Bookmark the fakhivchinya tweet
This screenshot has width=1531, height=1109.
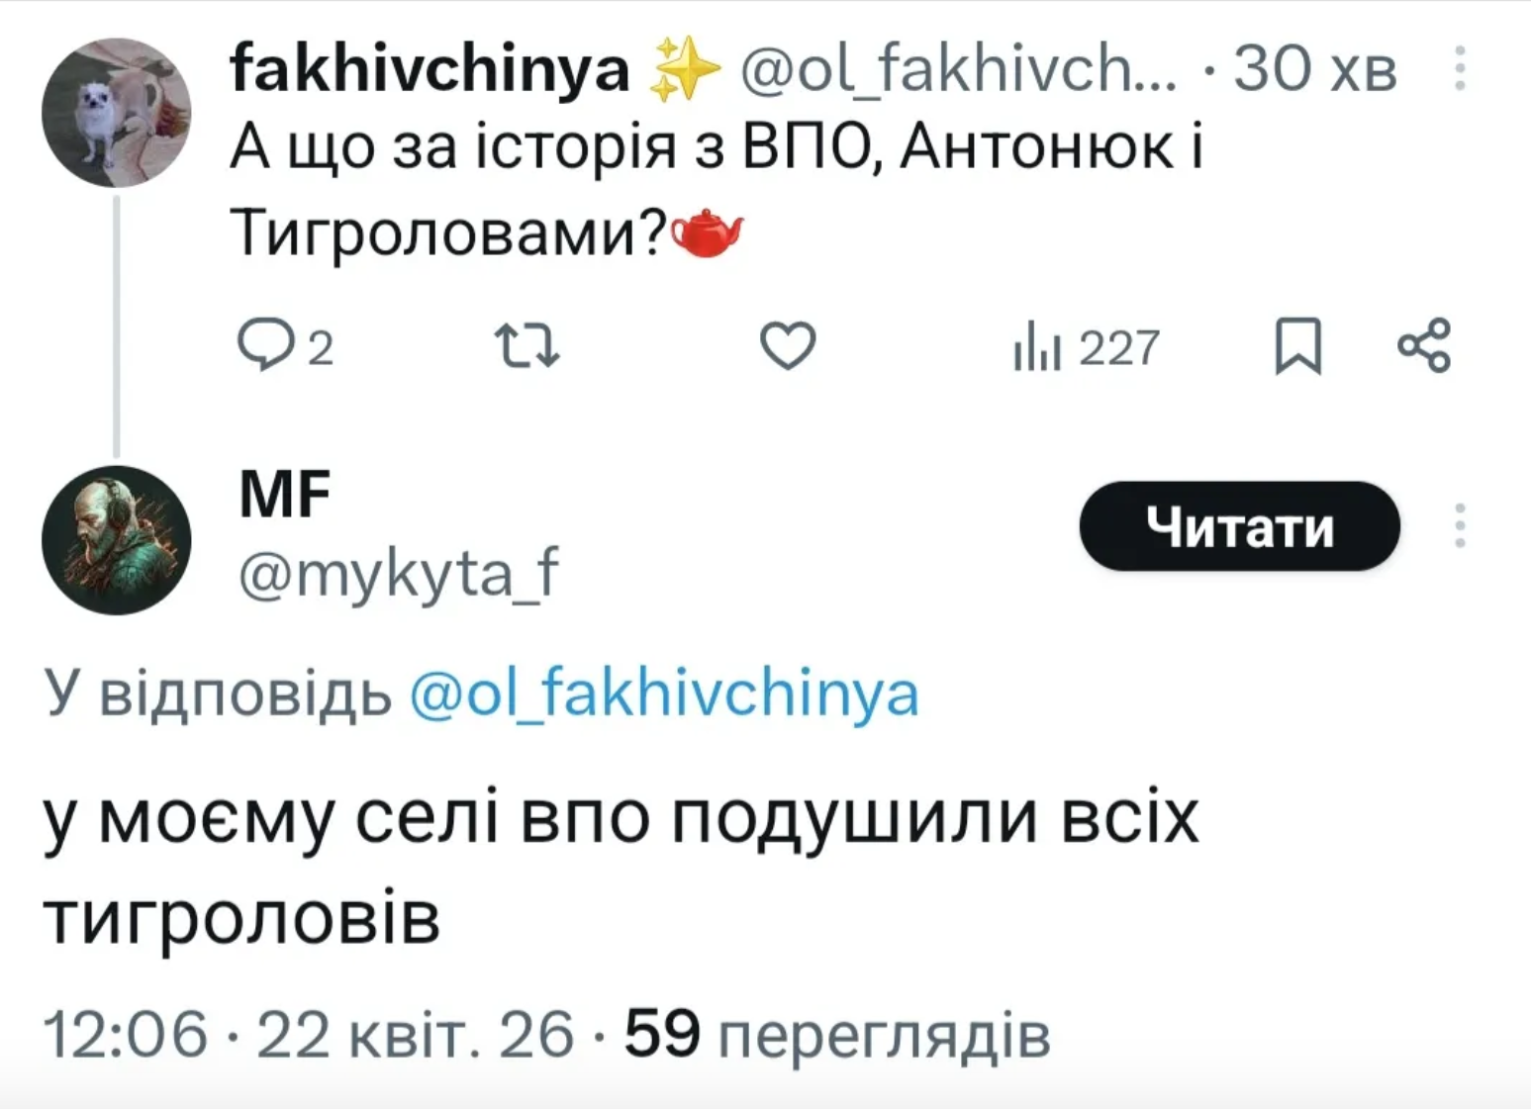click(x=1297, y=346)
